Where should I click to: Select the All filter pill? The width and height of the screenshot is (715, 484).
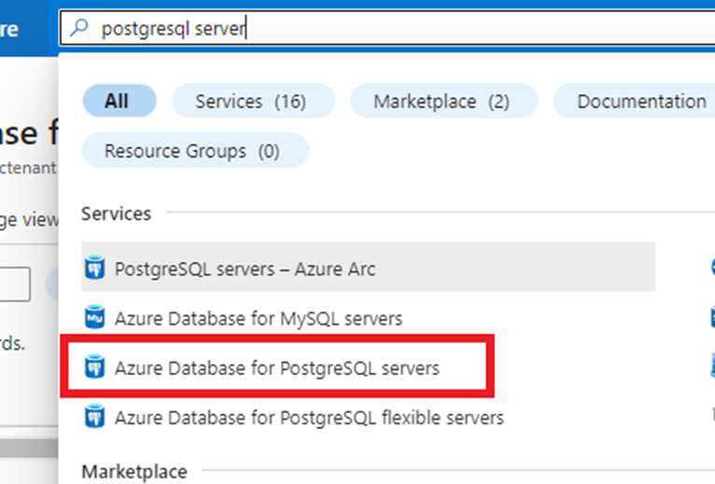(x=119, y=101)
